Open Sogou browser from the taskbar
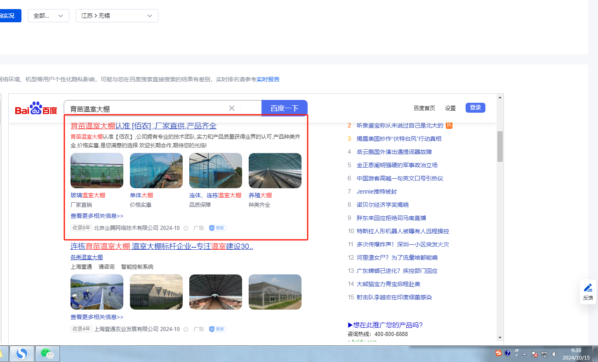Screen dimensions: 598x362 tap(22, 354)
